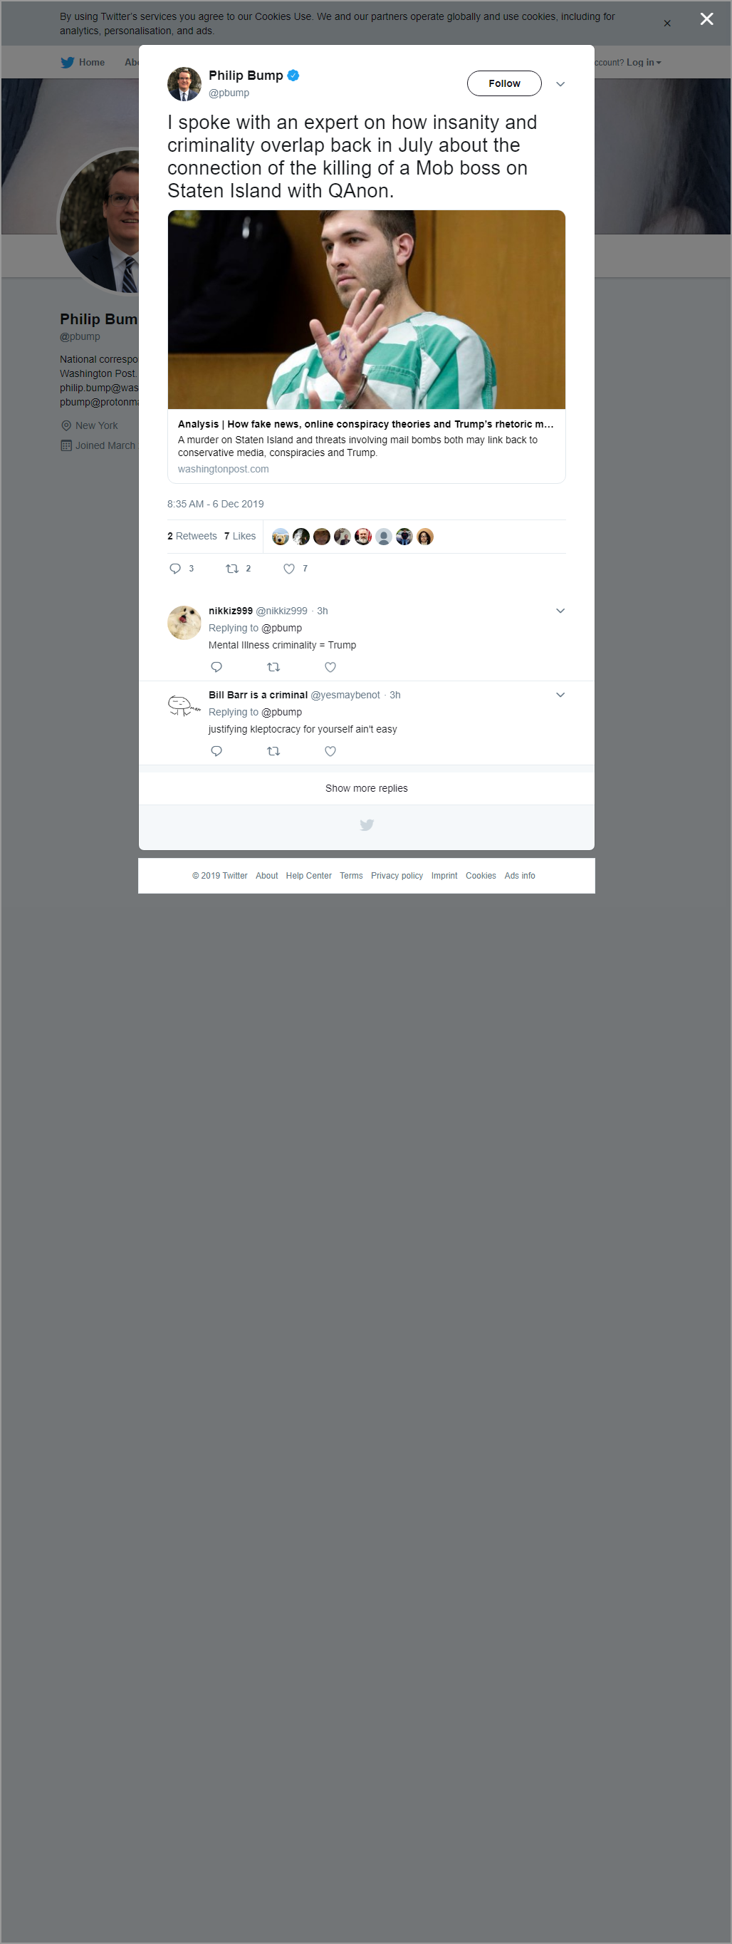Image resolution: width=732 pixels, height=1944 pixels.
Task: Reply to nikkiz999's comment
Action: (x=216, y=666)
